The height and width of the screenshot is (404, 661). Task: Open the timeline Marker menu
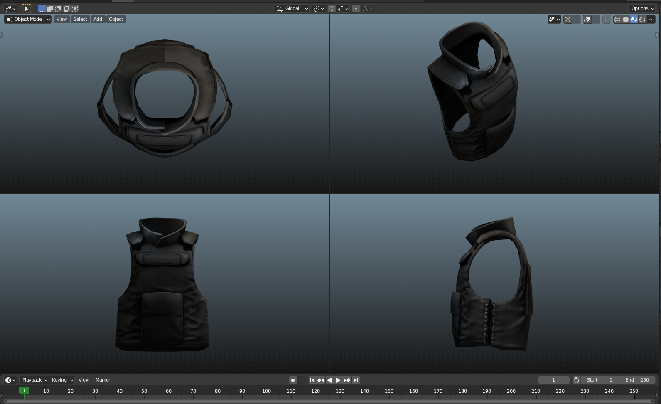pyautogui.click(x=103, y=380)
